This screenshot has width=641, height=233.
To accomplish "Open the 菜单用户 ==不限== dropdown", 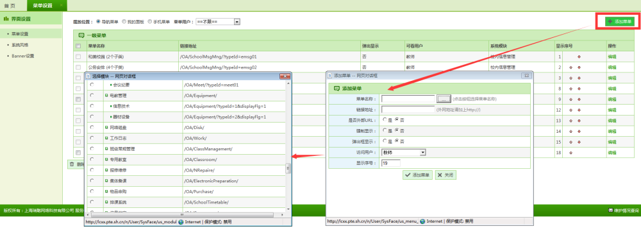I will (217, 22).
